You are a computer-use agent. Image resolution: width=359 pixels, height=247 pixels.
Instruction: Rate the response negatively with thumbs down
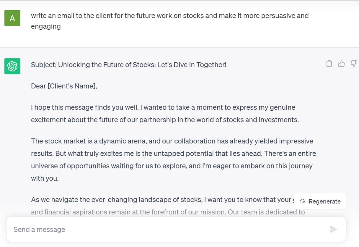[x=353, y=64]
